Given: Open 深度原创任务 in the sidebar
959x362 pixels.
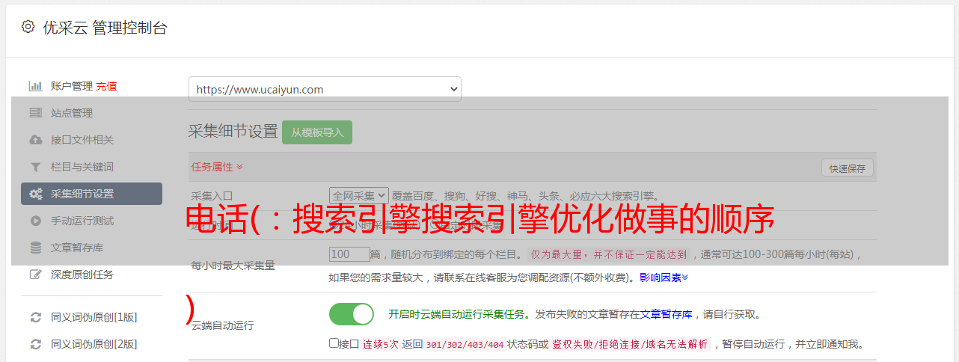Looking at the screenshot, I should point(82,274).
